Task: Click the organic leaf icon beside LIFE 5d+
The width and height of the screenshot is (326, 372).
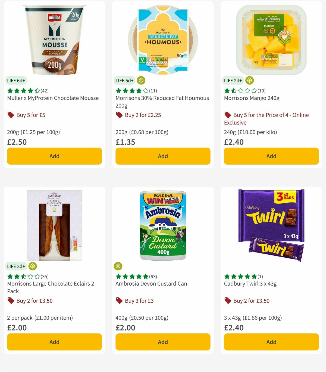Action: [141, 80]
